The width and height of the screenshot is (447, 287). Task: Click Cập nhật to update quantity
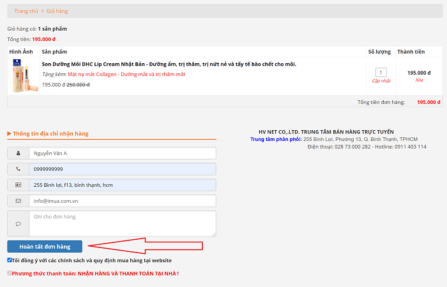point(381,81)
